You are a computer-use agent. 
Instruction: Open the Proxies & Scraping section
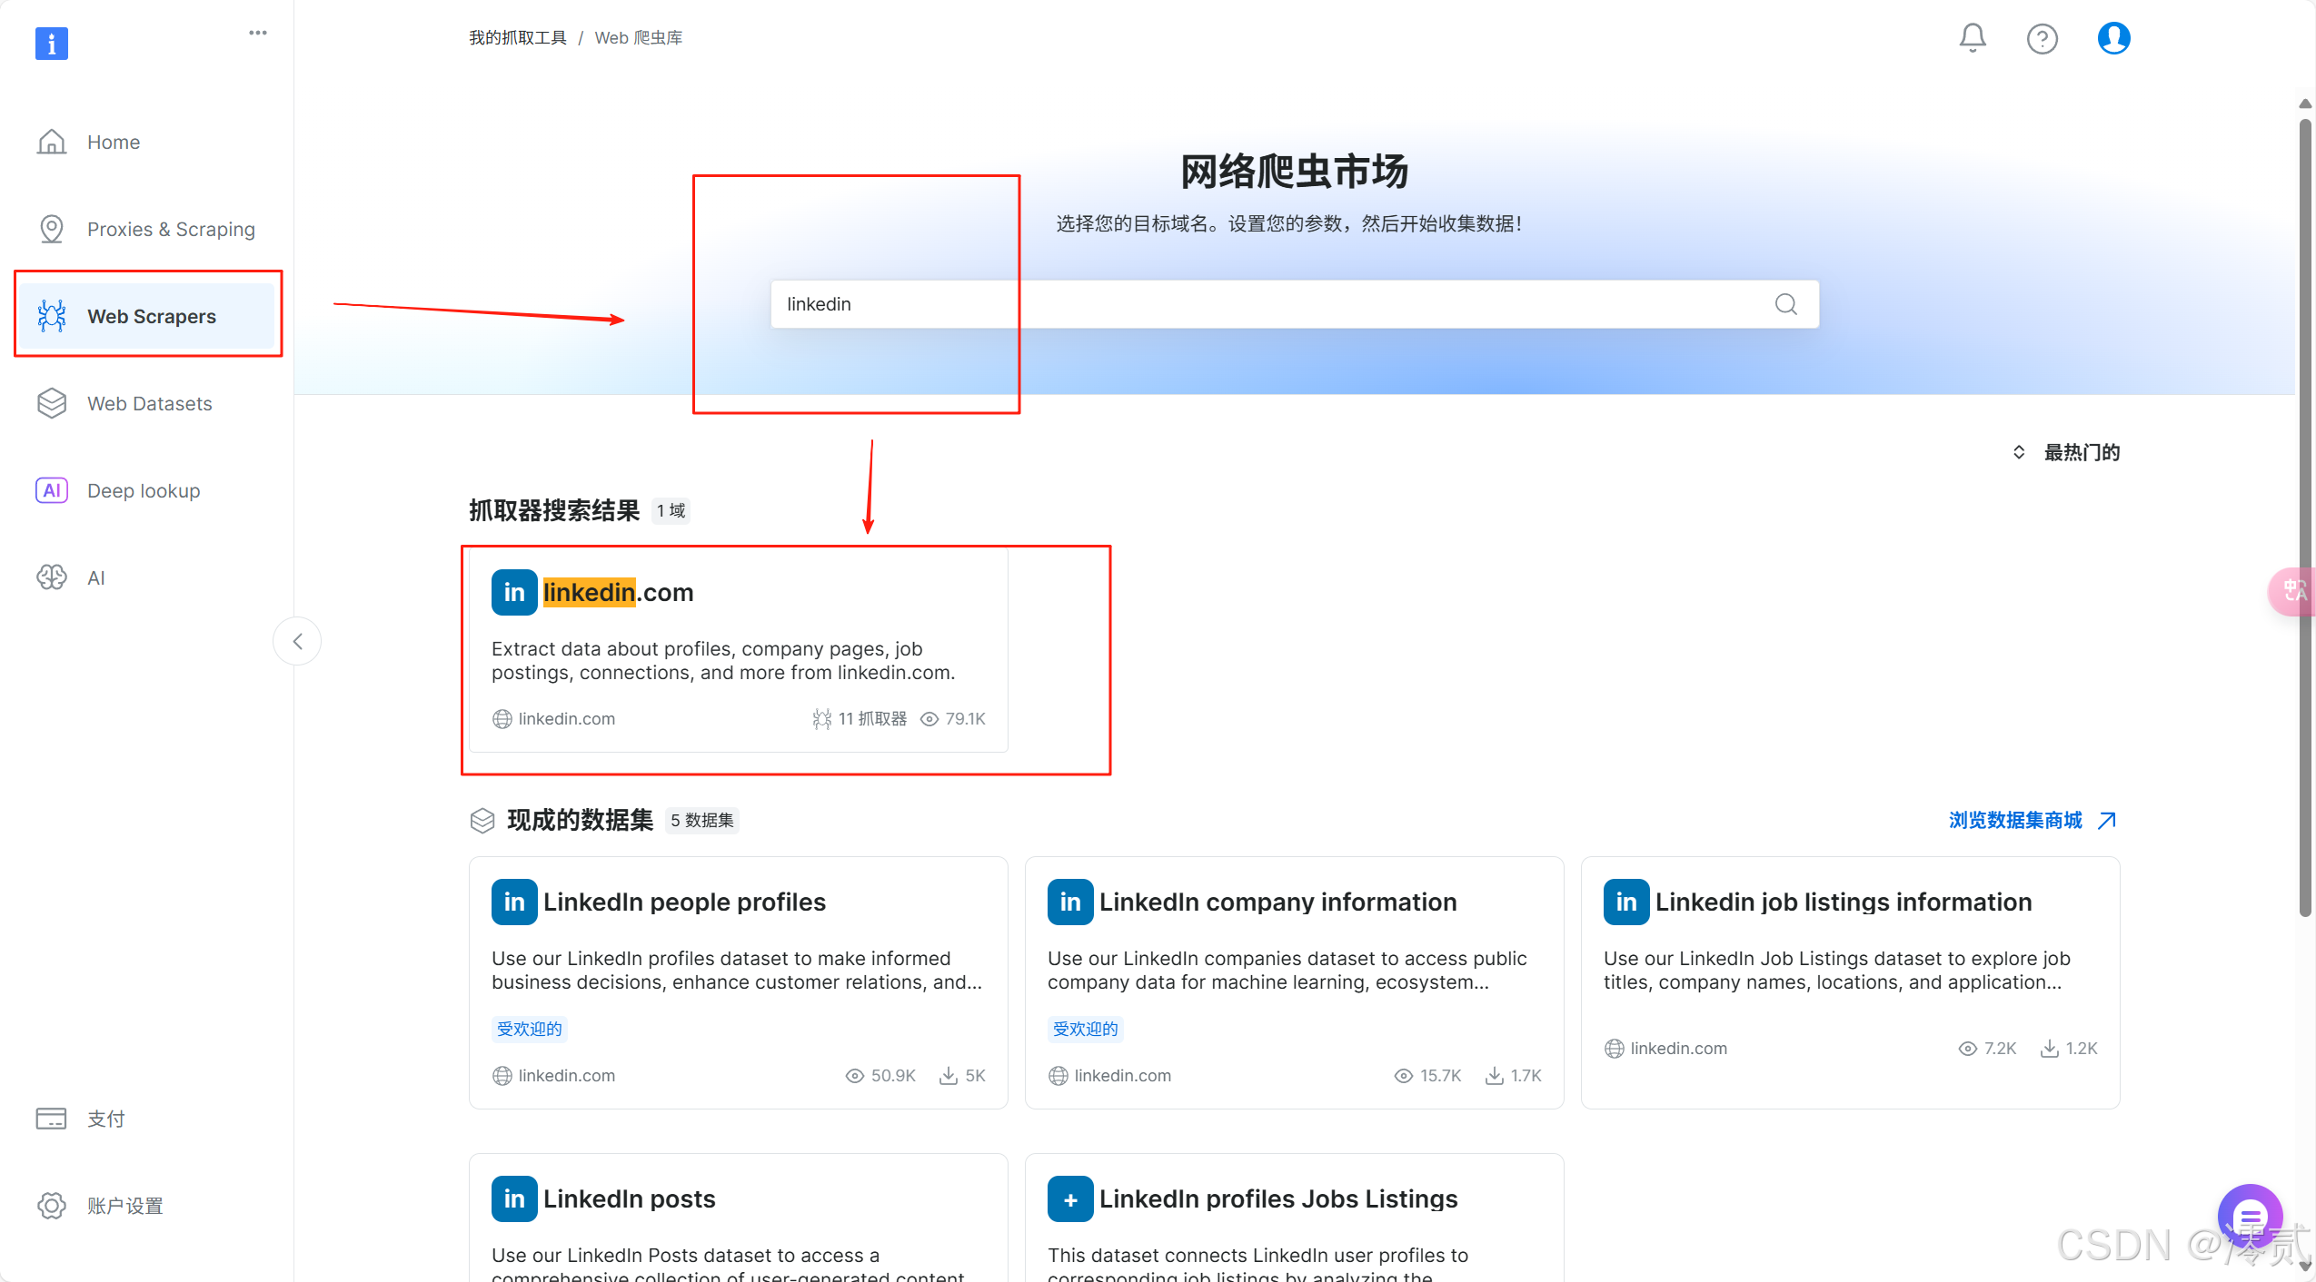tap(171, 229)
